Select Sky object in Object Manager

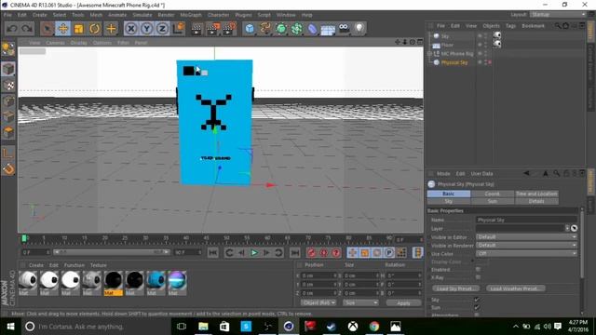(x=445, y=36)
